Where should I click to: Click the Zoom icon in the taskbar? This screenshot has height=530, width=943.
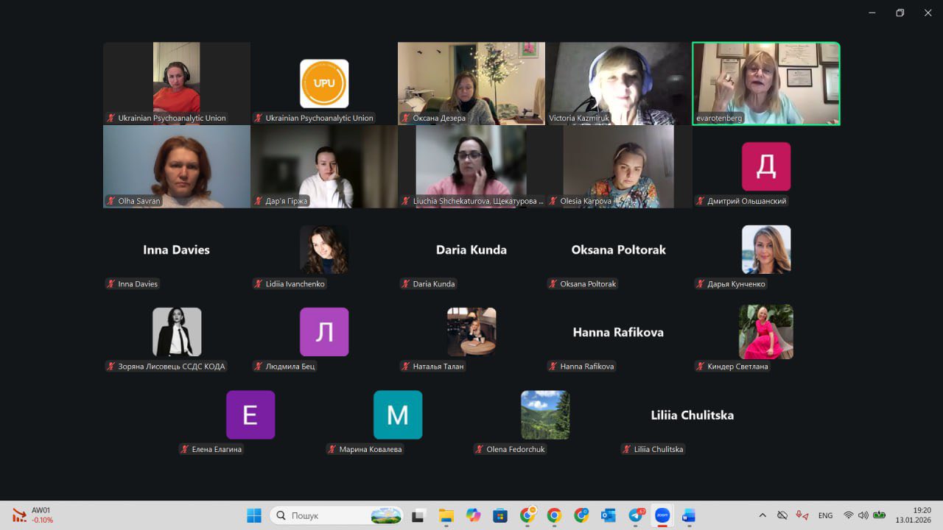pos(662,515)
